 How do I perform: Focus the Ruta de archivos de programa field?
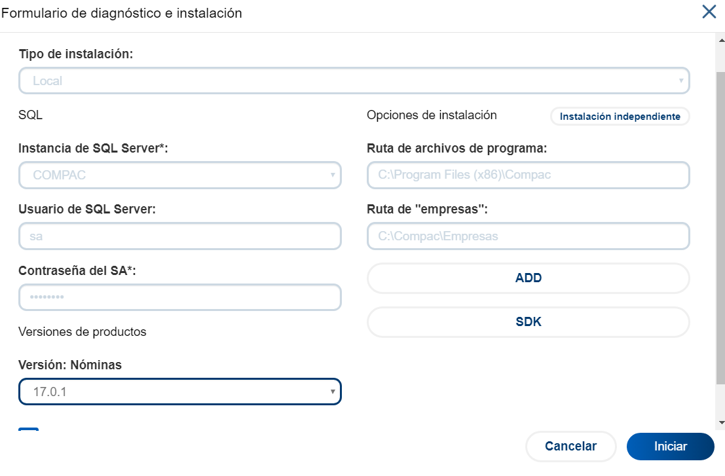click(x=528, y=175)
